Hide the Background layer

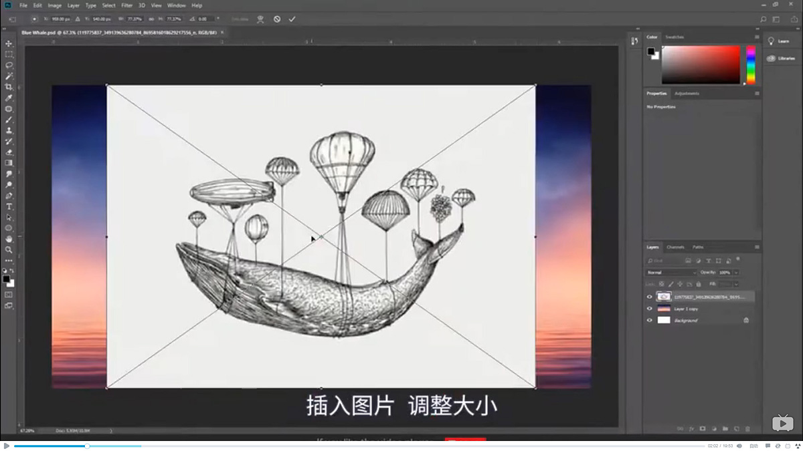tap(649, 320)
